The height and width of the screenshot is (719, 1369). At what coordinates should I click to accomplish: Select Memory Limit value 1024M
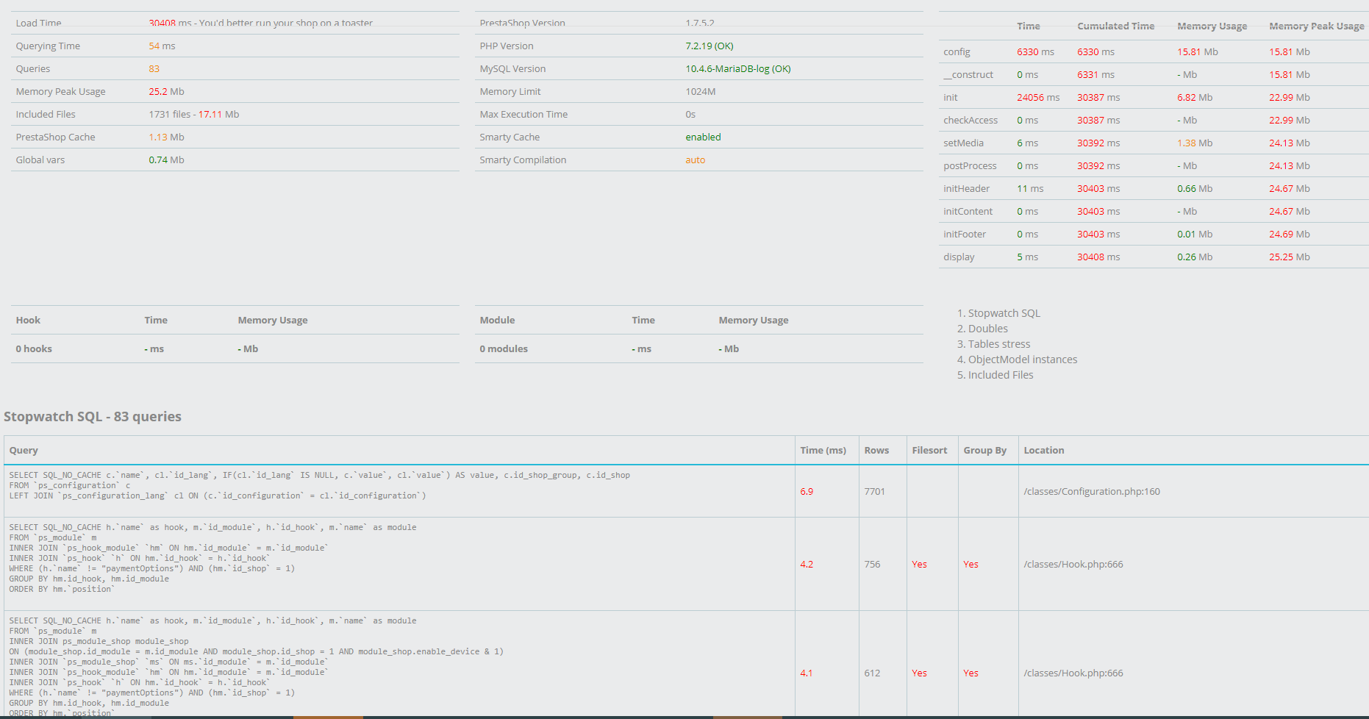coord(700,91)
